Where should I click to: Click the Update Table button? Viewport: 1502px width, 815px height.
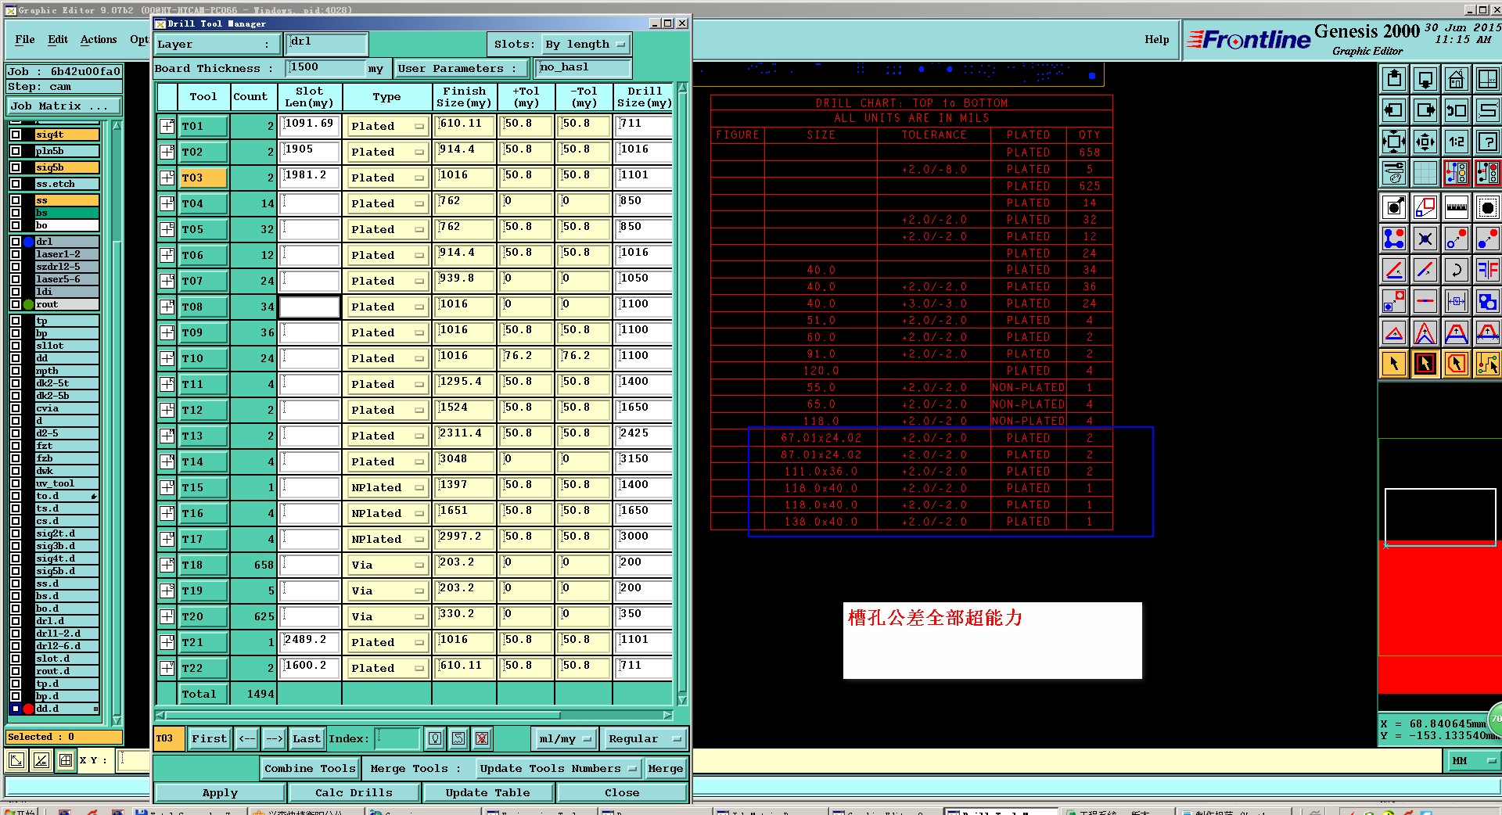point(488,792)
